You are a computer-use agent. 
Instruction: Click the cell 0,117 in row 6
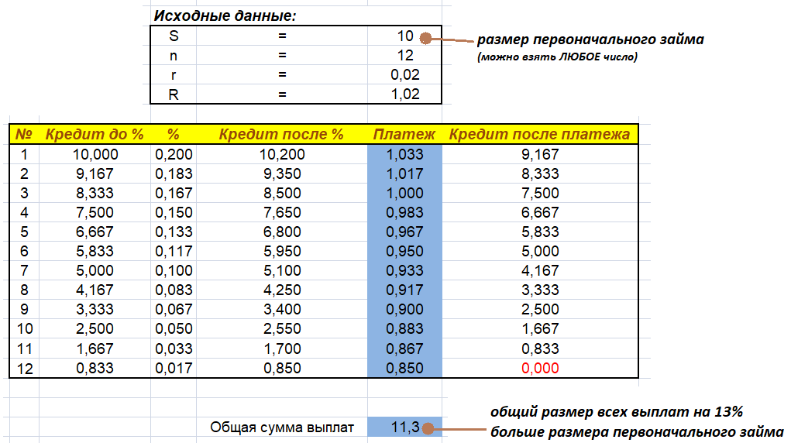174,251
